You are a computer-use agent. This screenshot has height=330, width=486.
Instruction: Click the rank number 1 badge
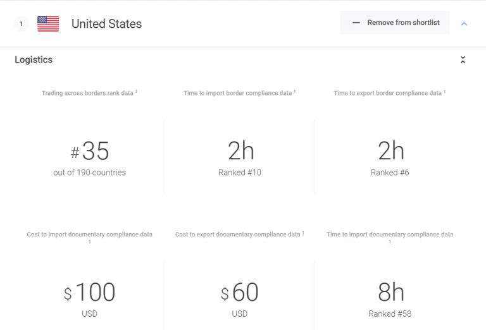(21, 24)
